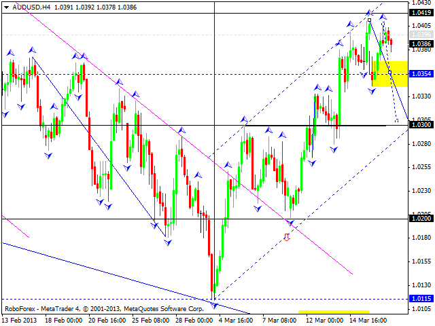The height and width of the screenshot is (326, 435).
Task: Click the 12 Mar 00:00 time label
Action: [324, 320]
